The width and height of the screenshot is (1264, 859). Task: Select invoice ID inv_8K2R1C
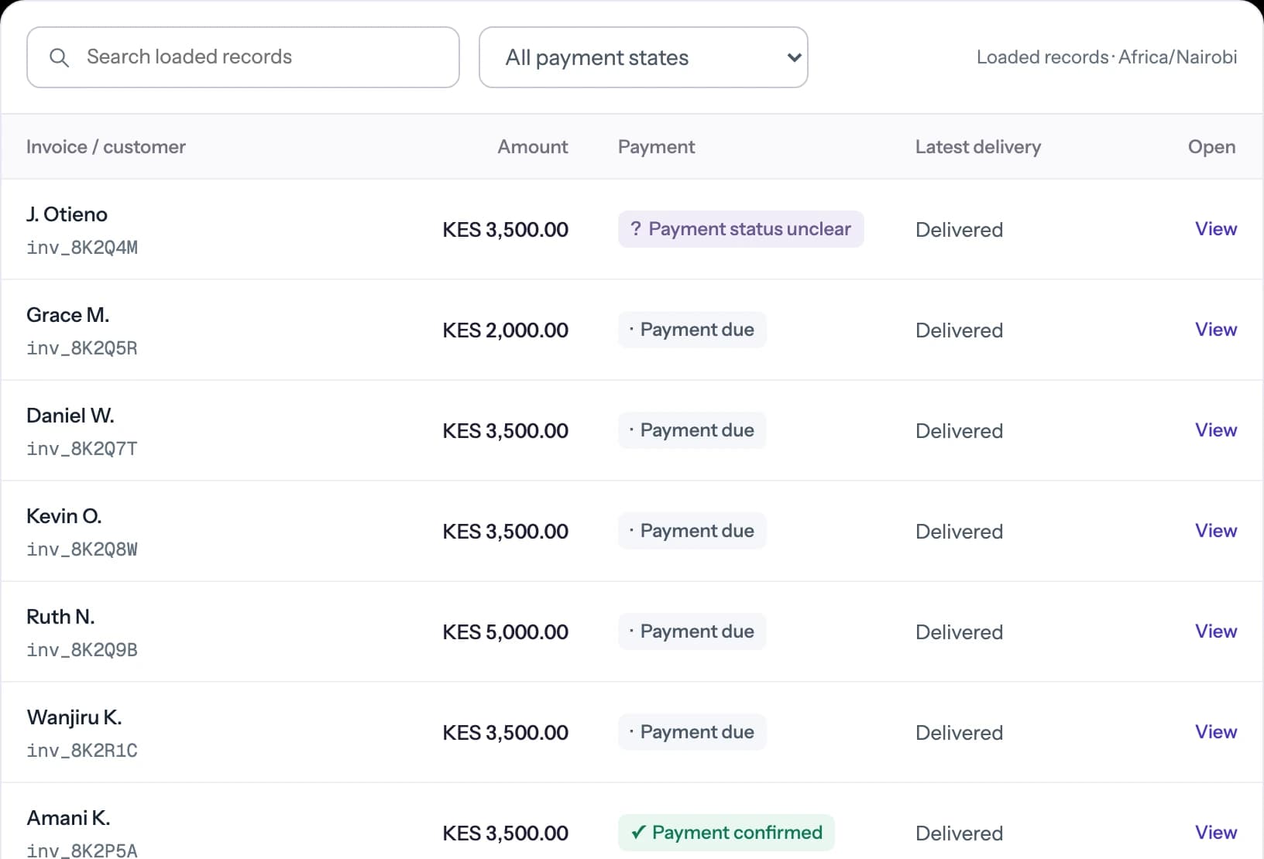click(x=82, y=751)
